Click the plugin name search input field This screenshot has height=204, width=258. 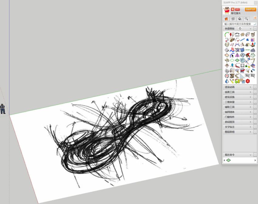click(x=239, y=24)
